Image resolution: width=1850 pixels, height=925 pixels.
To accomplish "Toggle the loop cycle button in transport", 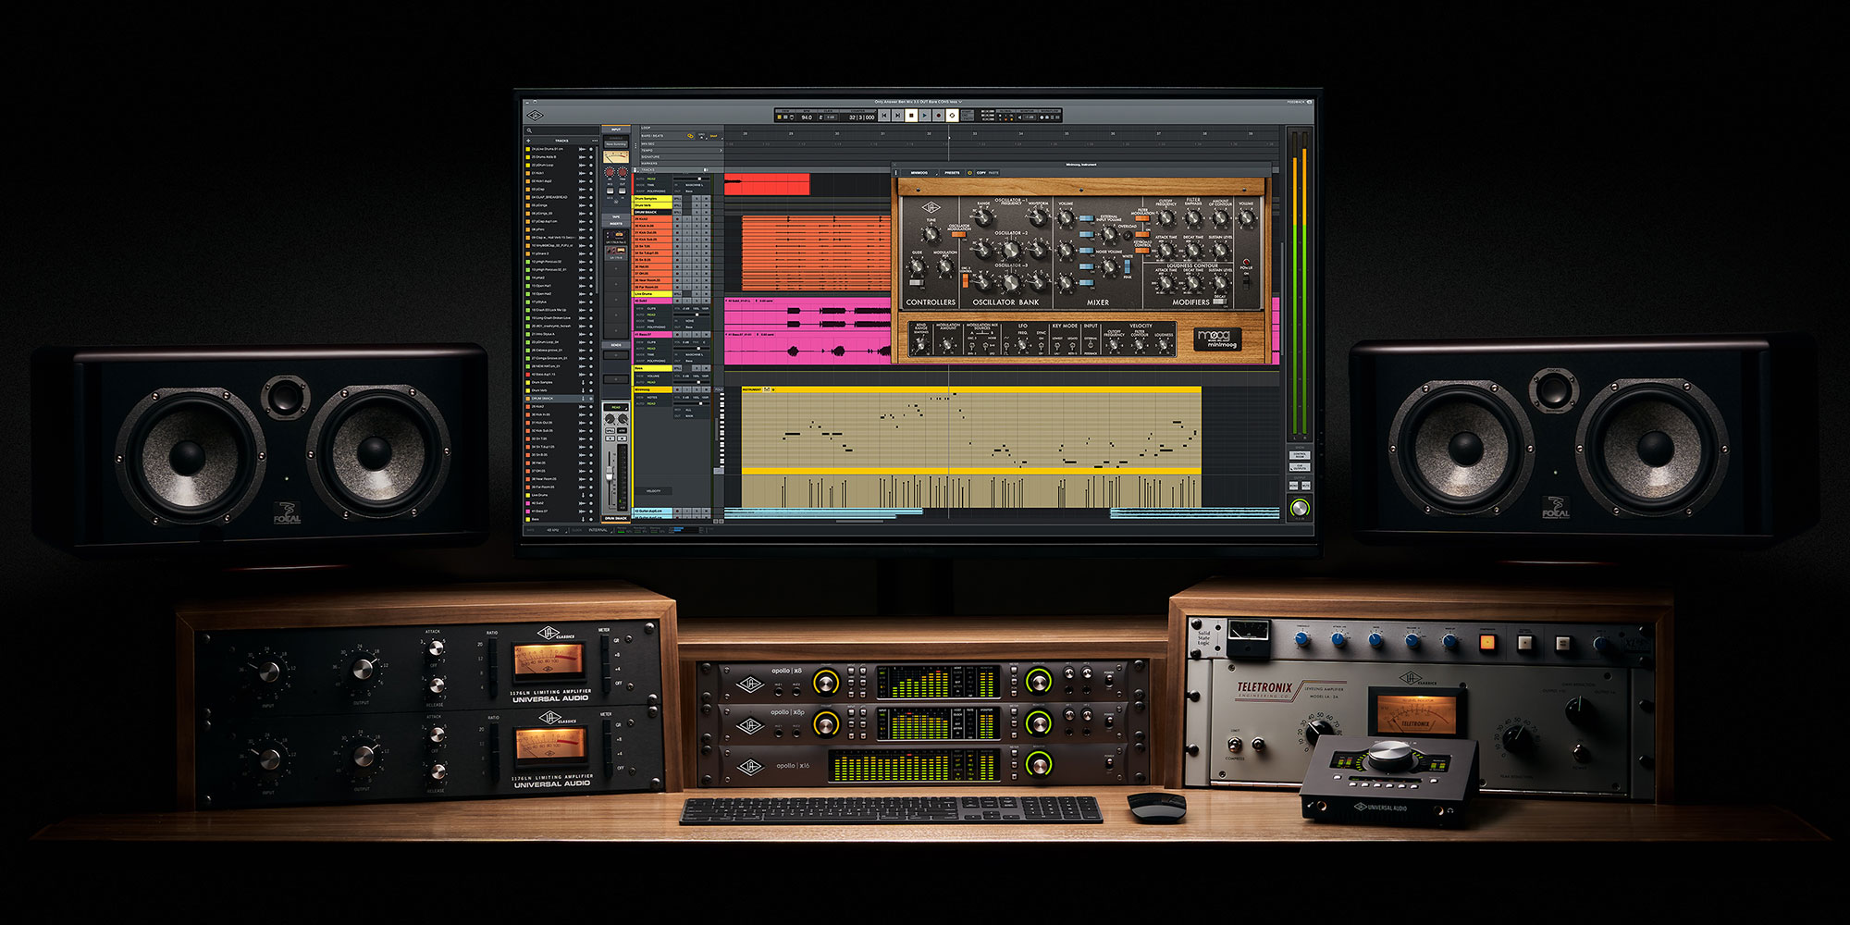I will pyautogui.click(x=952, y=116).
